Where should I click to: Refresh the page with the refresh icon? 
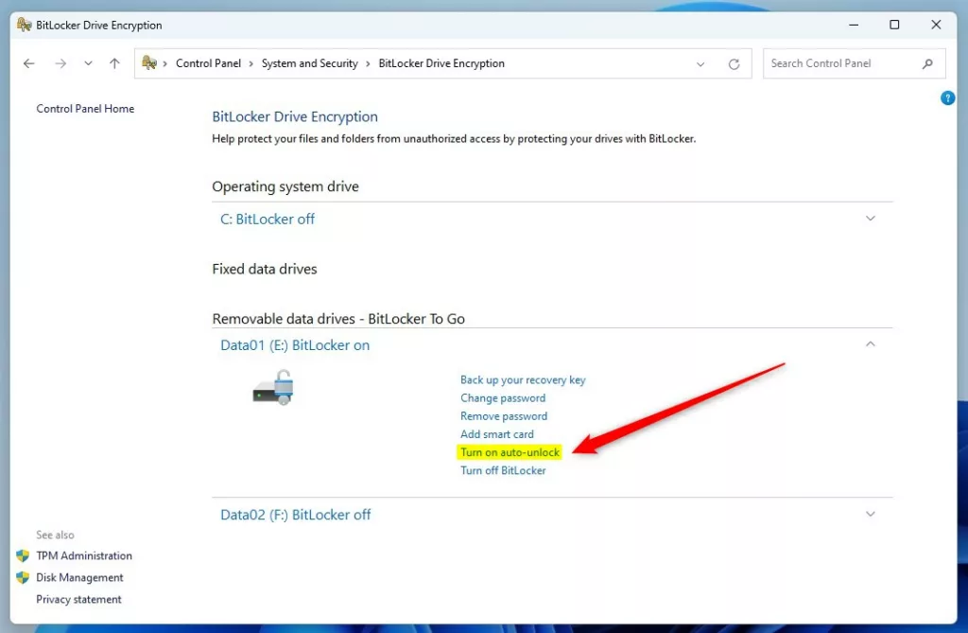(x=735, y=63)
